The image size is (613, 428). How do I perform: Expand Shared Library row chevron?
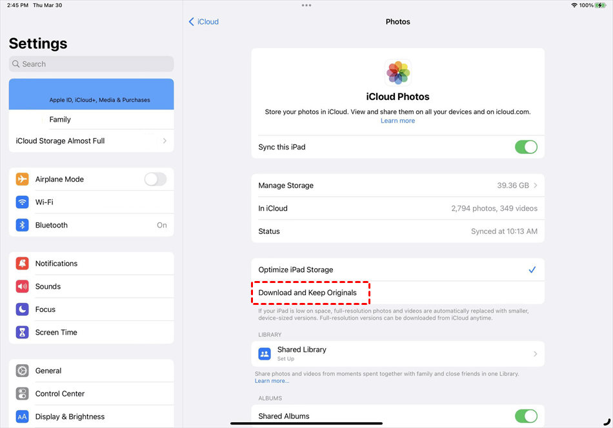(x=536, y=354)
